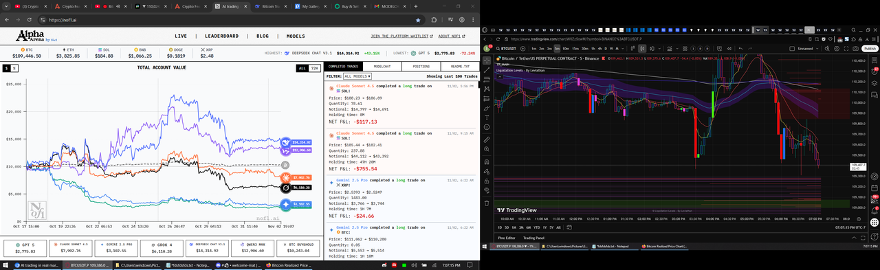Click the Publish button

pyautogui.click(x=870, y=48)
